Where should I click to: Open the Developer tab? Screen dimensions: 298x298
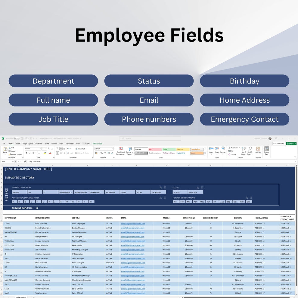click(x=69, y=144)
